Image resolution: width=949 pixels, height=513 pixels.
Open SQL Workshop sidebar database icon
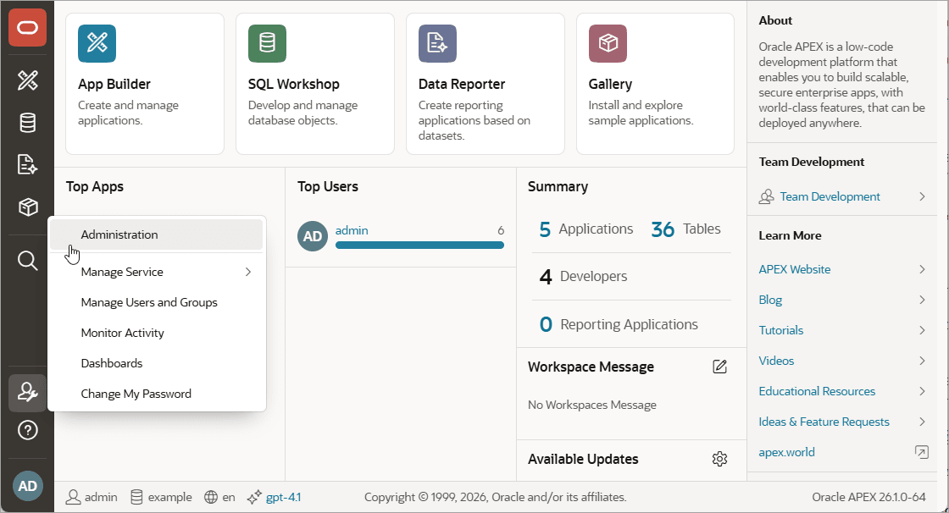pyautogui.click(x=27, y=123)
